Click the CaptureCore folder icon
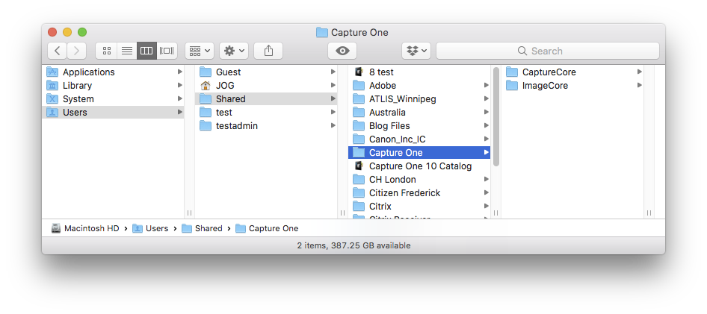Screen dimensions: 707x314 [512, 72]
